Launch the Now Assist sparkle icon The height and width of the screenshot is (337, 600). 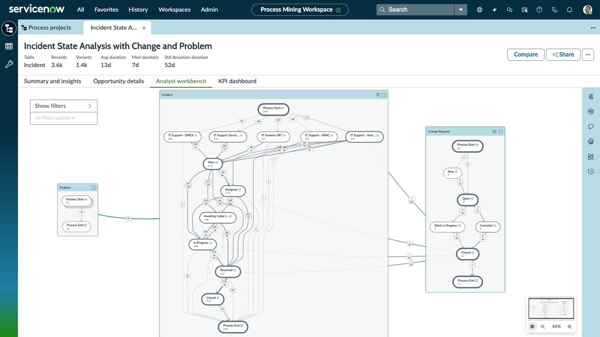pos(494,9)
